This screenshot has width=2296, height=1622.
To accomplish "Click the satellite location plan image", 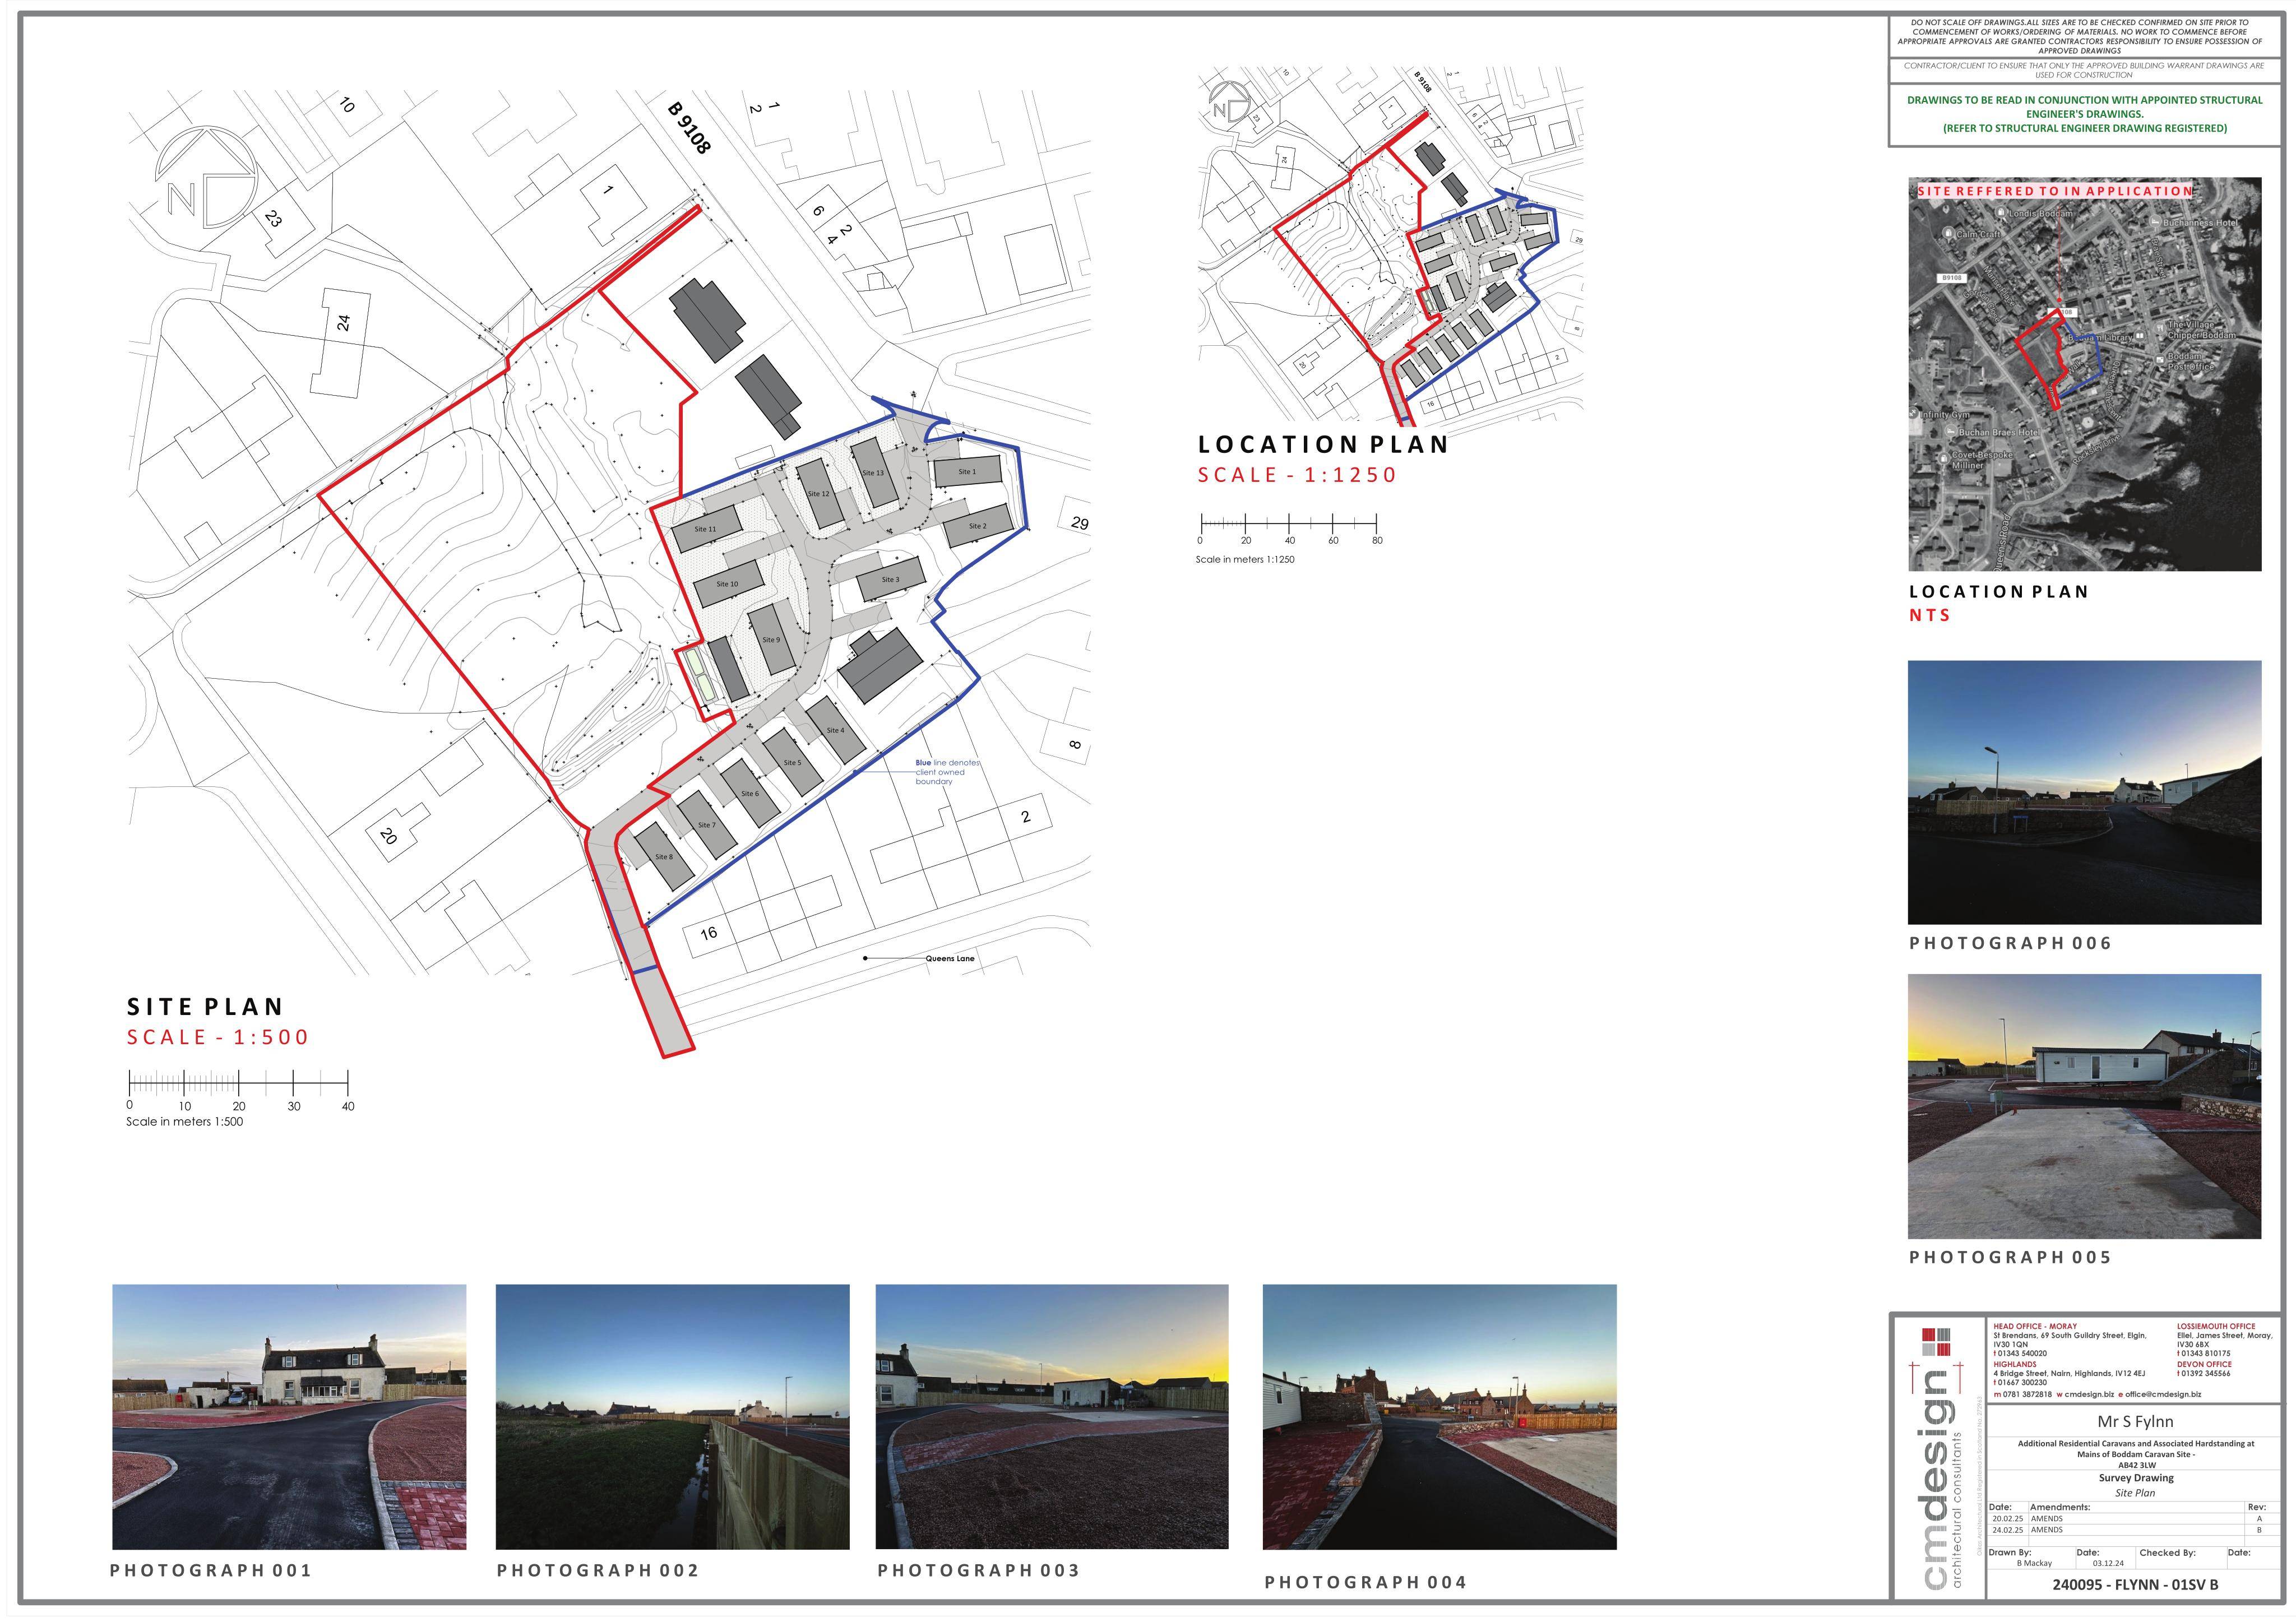I will click(2084, 375).
